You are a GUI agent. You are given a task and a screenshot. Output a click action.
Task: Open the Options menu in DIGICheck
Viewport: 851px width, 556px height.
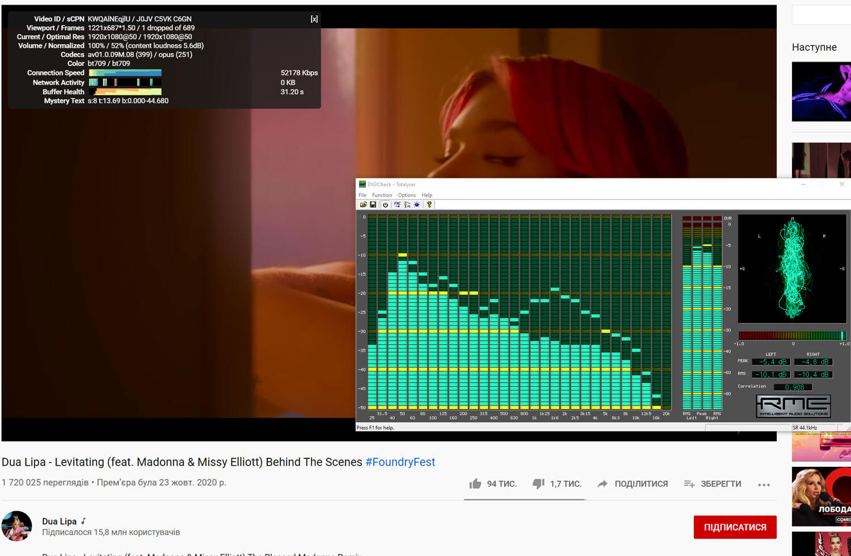click(x=407, y=195)
